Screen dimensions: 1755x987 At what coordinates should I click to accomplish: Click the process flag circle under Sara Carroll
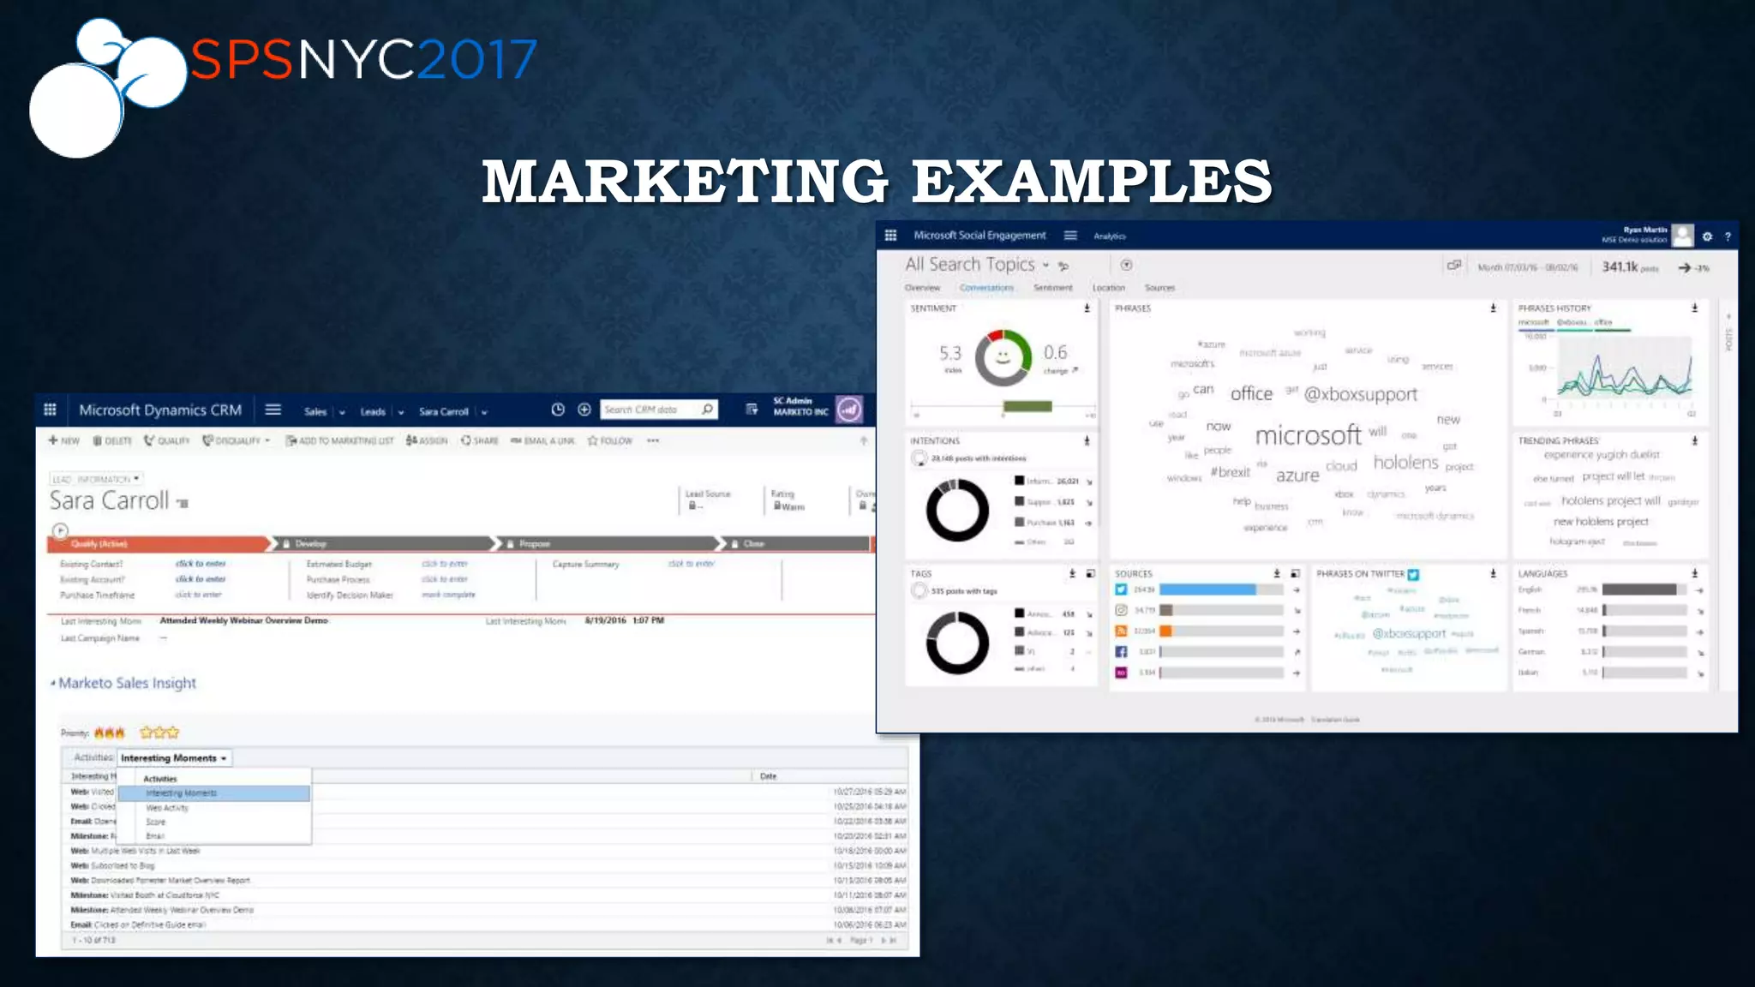(60, 530)
